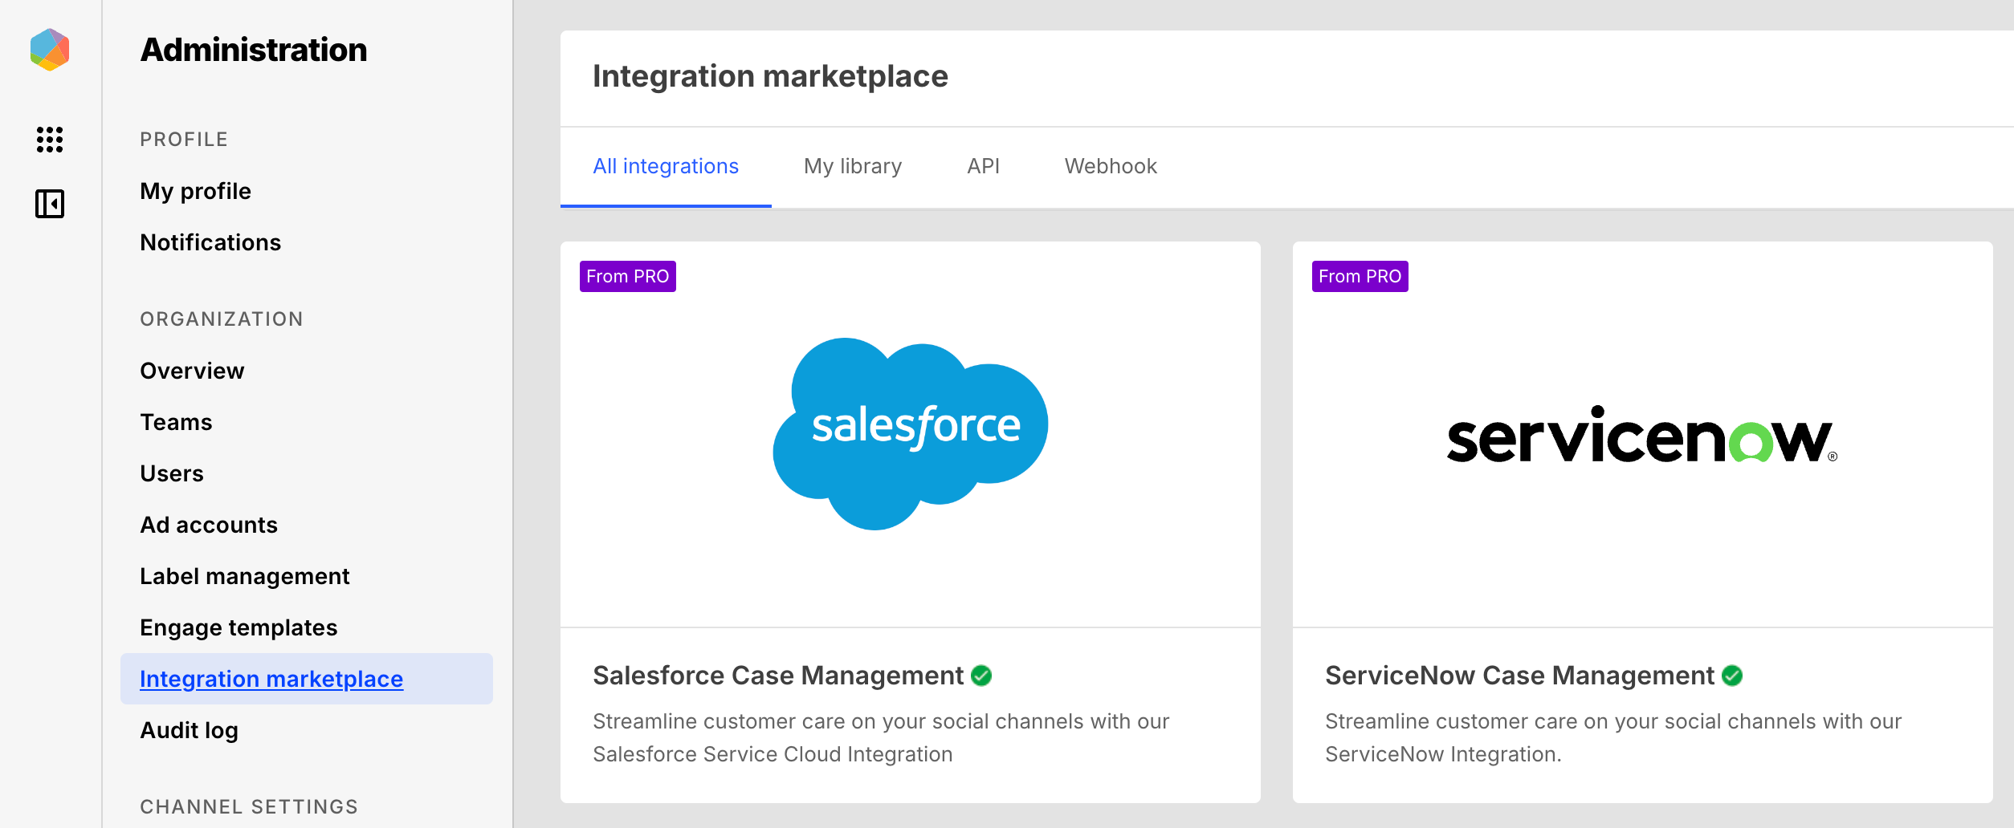Click Salesforce Service Cloud Integration description
Viewport: 2014px width, 828px height.
[x=881, y=738]
